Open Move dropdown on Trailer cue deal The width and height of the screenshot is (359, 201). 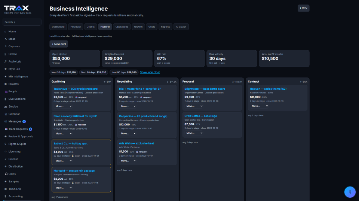click(64, 106)
